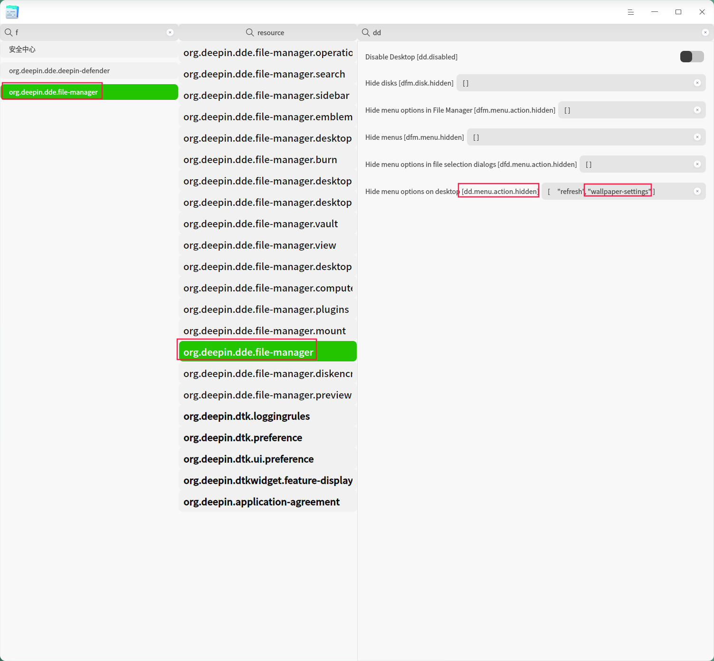This screenshot has height=661, width=714.
Task: Clear the dfm.menu.action.hidden value
Action: click(x=697, y=110)
